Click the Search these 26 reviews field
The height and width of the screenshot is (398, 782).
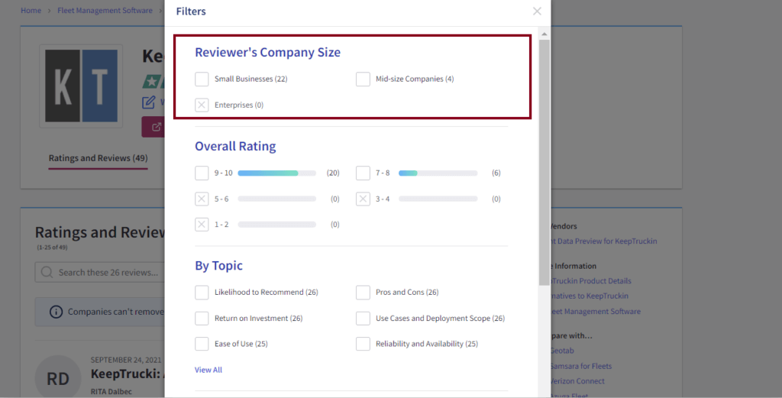(x=100, y=272)
